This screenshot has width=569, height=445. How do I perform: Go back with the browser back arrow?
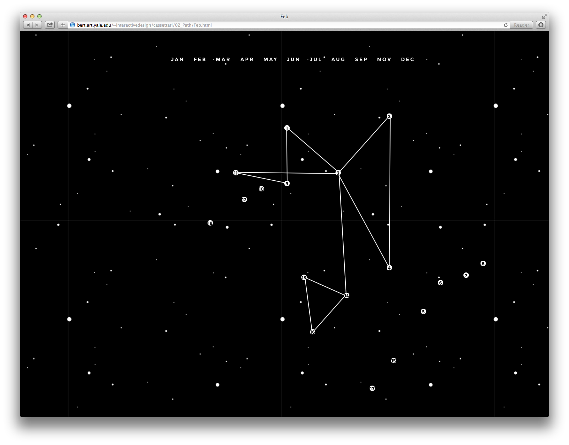(28, 25)
